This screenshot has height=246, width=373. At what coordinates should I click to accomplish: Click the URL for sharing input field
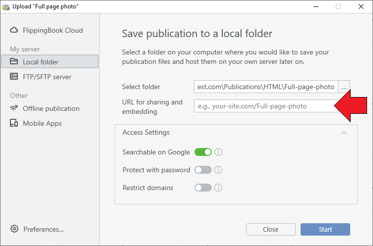pos(266,106)
